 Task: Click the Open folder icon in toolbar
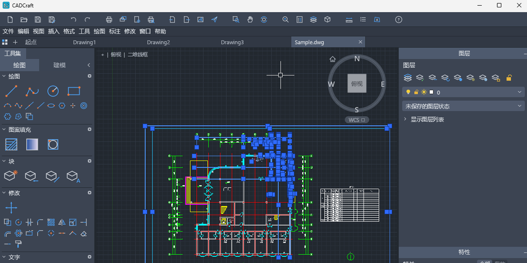[x=24, y=19]
